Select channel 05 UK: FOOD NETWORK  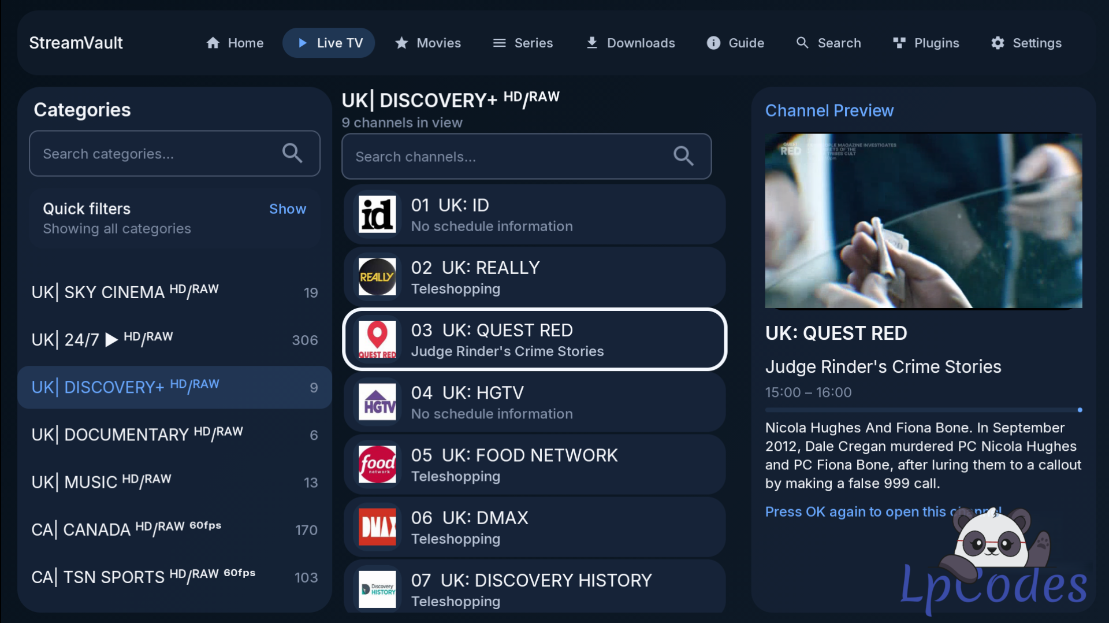coord(534,464)
